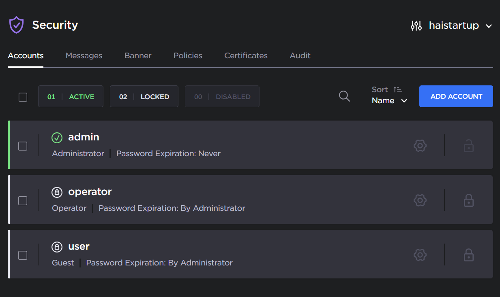Screen dimensions: 500x297
Task: Select the checkbox for the admin account
Action: (23, 146)
